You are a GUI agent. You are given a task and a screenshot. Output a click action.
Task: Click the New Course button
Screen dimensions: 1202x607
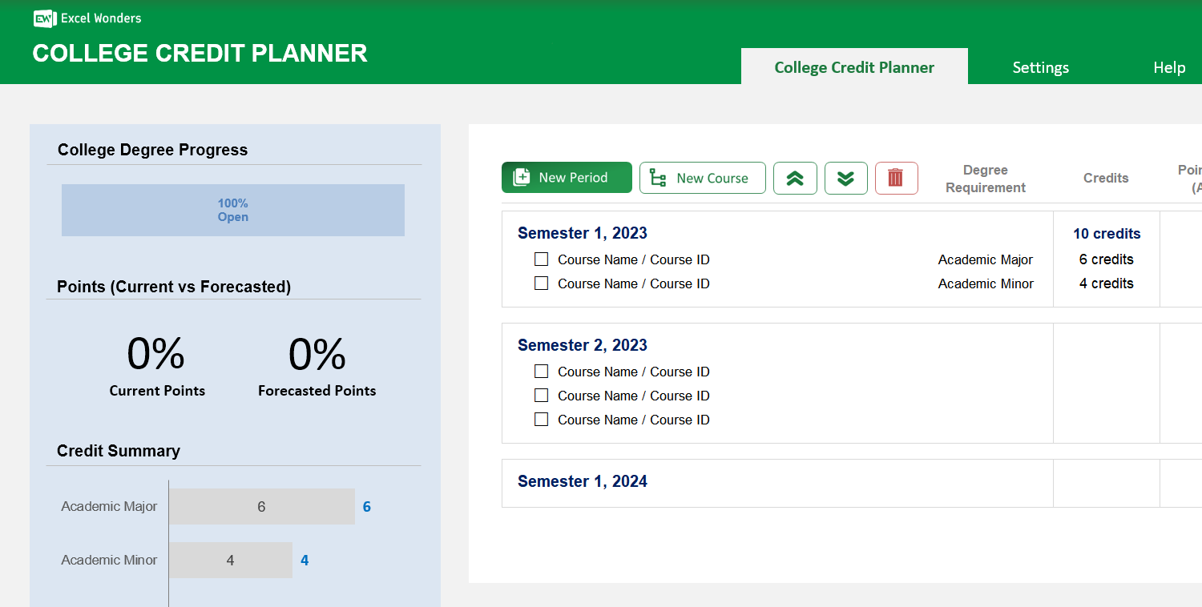tap(703, 178)
